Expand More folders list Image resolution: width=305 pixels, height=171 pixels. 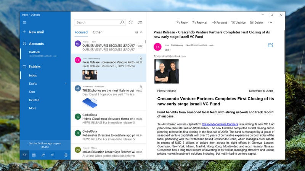[x=32, y=108]
